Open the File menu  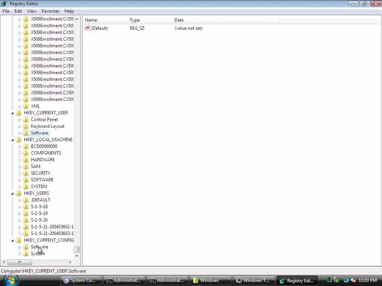click(x=6, y=11)
